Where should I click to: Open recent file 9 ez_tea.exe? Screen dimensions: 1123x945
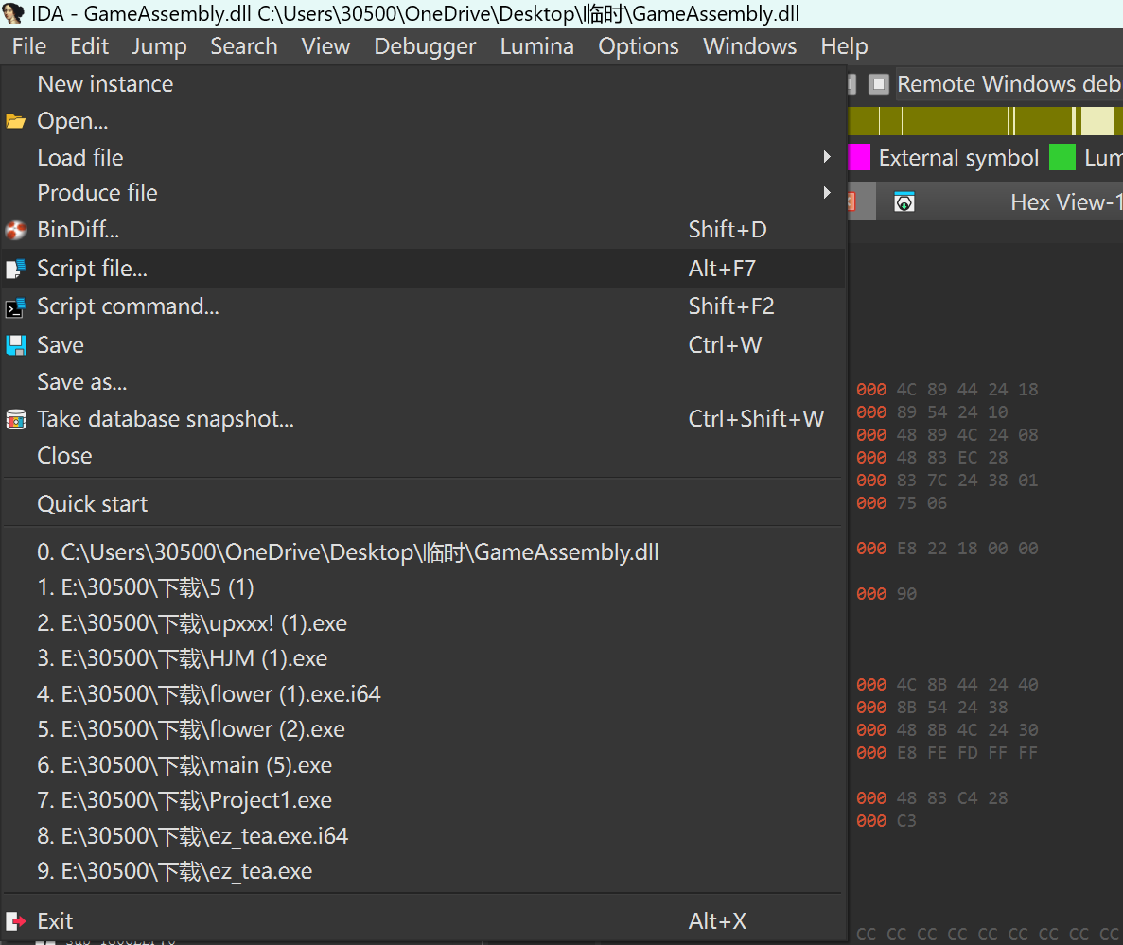pos(423,871)
